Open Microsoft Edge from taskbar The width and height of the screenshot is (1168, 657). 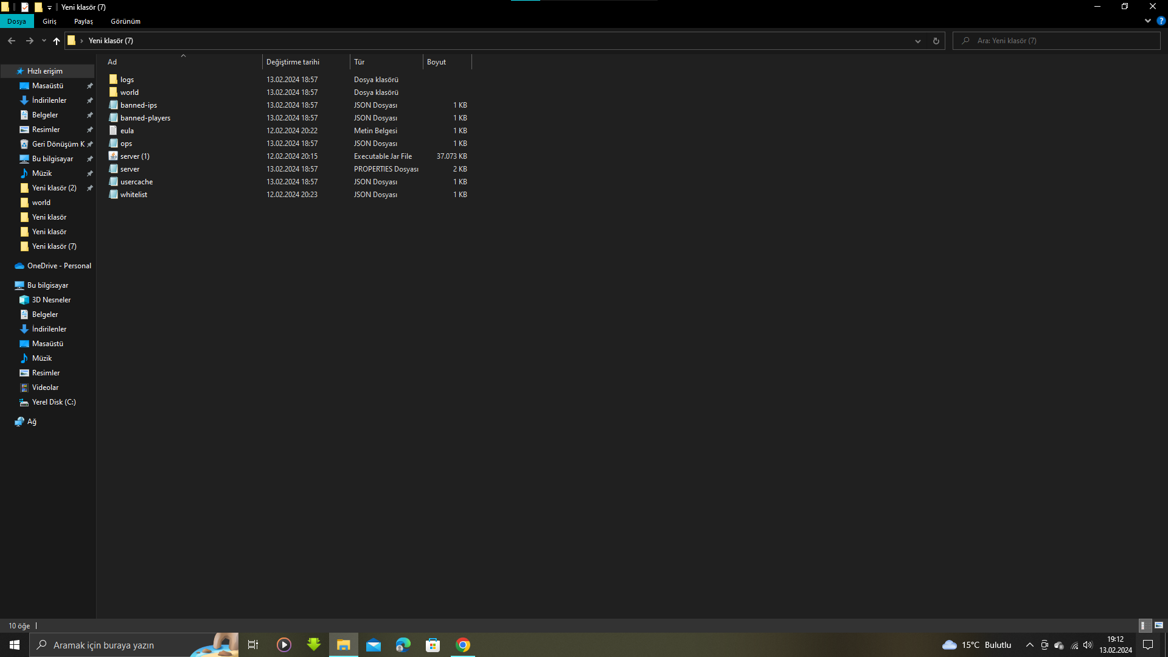(x=403, y=645)
